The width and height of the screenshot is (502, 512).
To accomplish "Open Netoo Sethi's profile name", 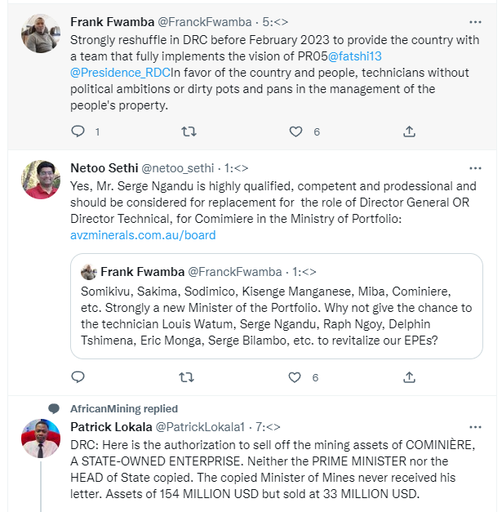I will point(105,167).
